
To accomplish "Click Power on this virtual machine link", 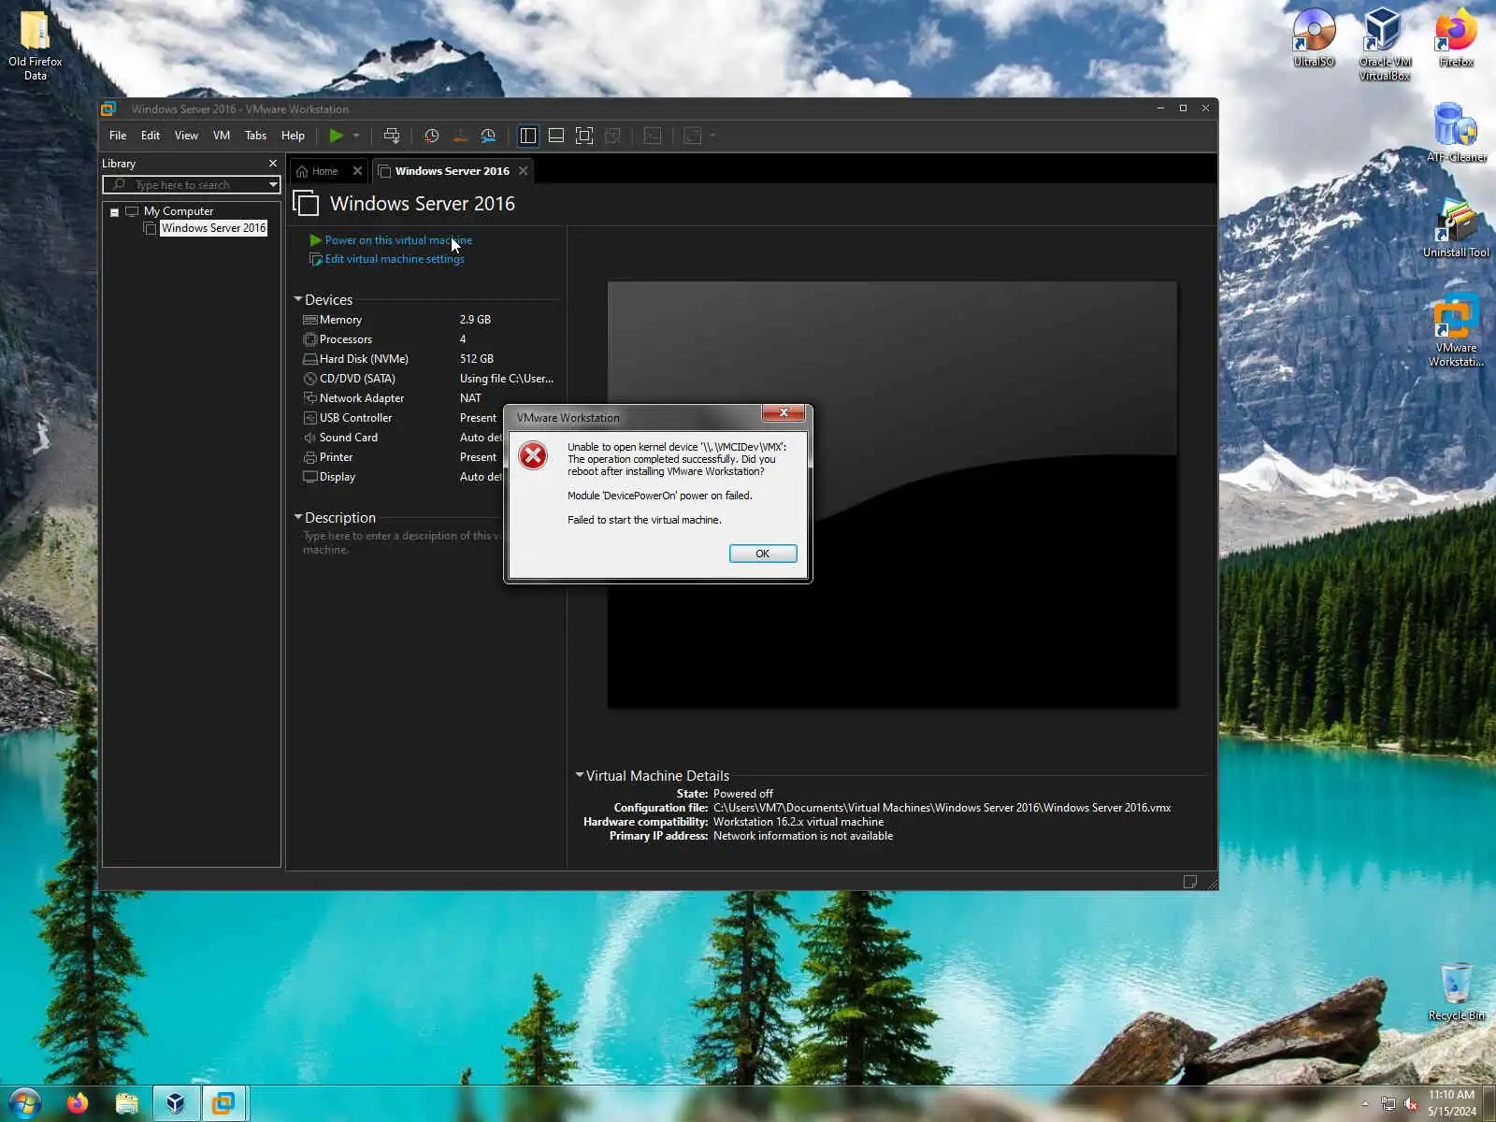I will coord(398,240).
